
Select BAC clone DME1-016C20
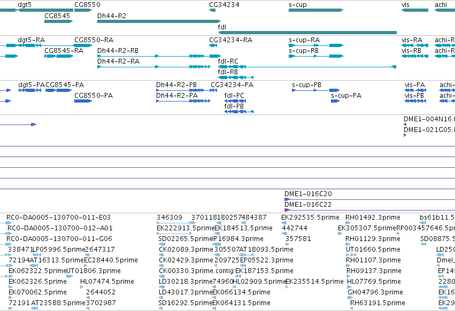click(x=369, y=199)
